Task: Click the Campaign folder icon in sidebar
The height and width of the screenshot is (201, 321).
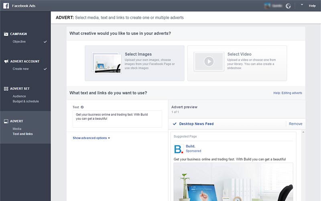Action: [6, 34]
